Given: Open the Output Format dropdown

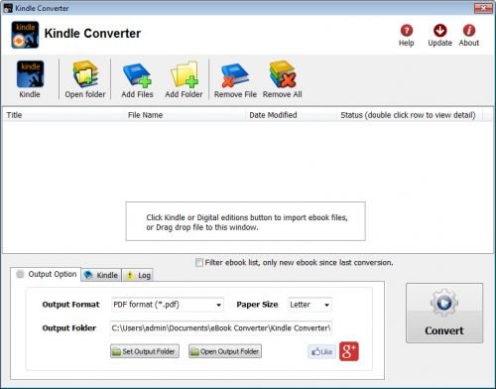Looking at the screenshot, I should tap(168, 305).
